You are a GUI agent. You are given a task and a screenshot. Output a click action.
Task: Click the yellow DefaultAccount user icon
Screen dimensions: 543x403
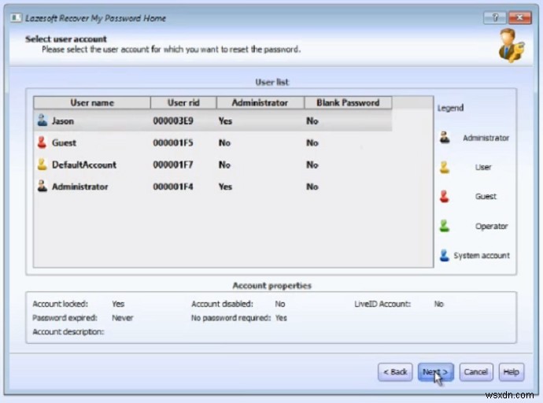click(x=42, y=164)
